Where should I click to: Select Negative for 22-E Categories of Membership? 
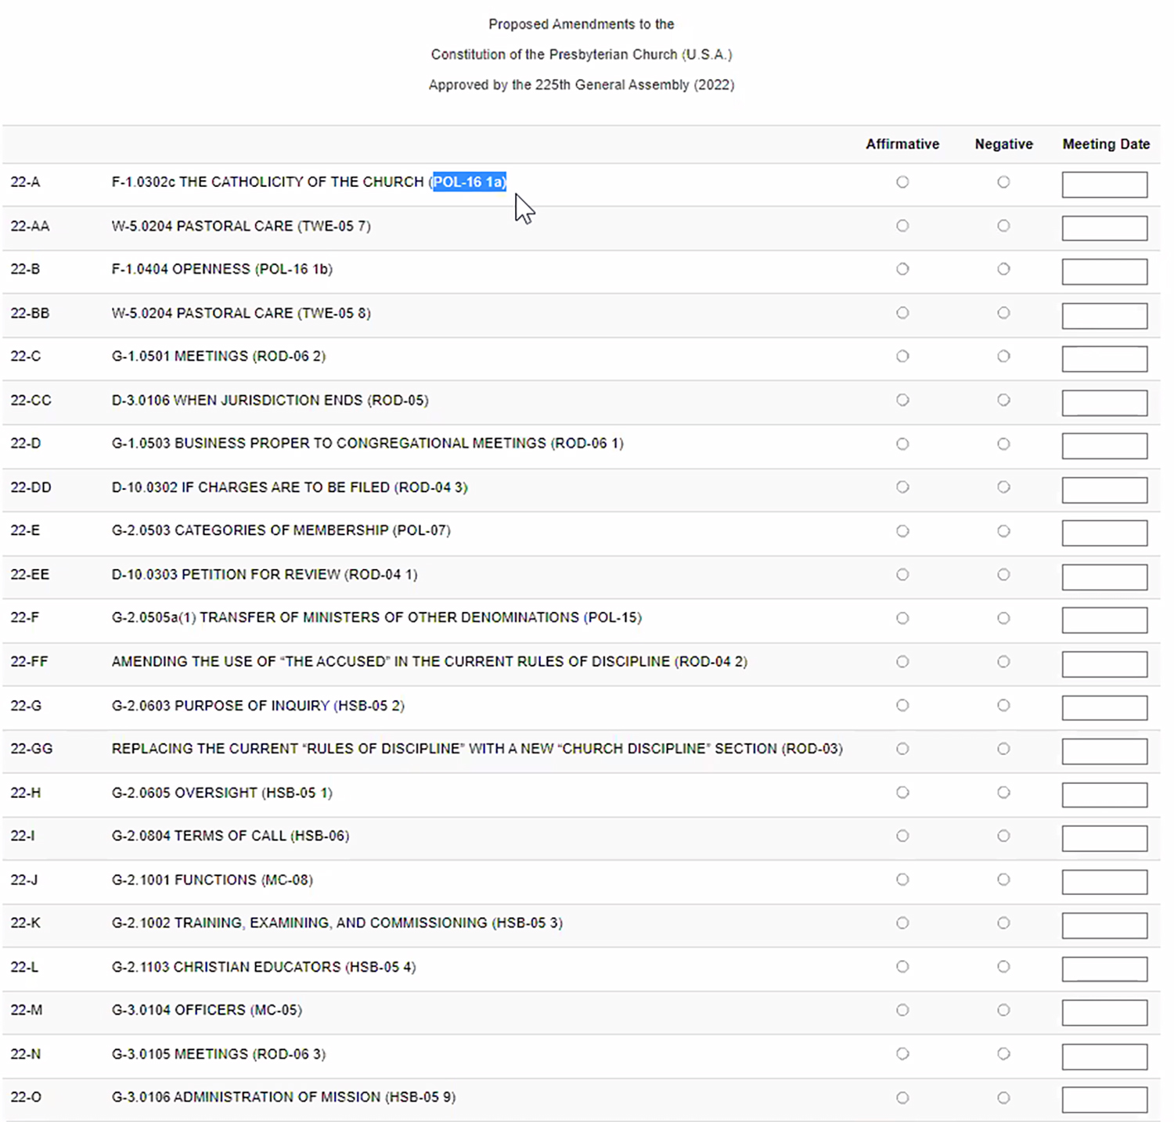tap(1003, 531)
